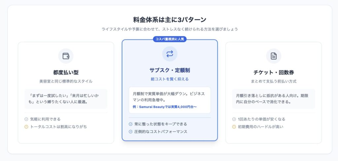Click warning icon beside 初期費用のハードルが高い
Viewport: 338px width, 161px height.
pos(234,126)
